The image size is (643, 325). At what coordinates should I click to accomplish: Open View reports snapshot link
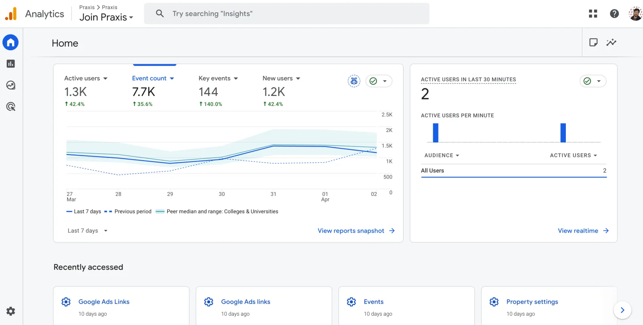(x=356, y=231)
